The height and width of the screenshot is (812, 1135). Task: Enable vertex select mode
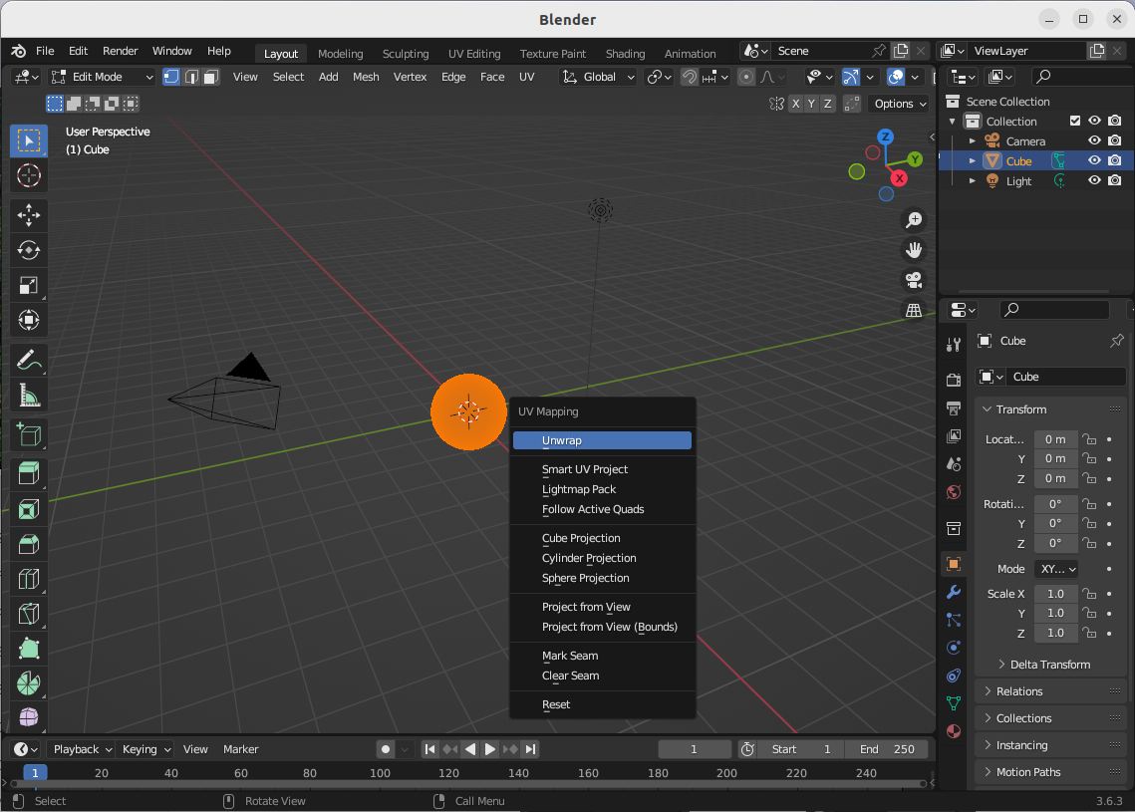point(171,77)
